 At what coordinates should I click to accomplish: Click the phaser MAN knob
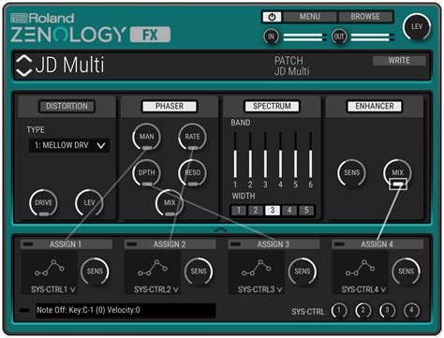146,137
